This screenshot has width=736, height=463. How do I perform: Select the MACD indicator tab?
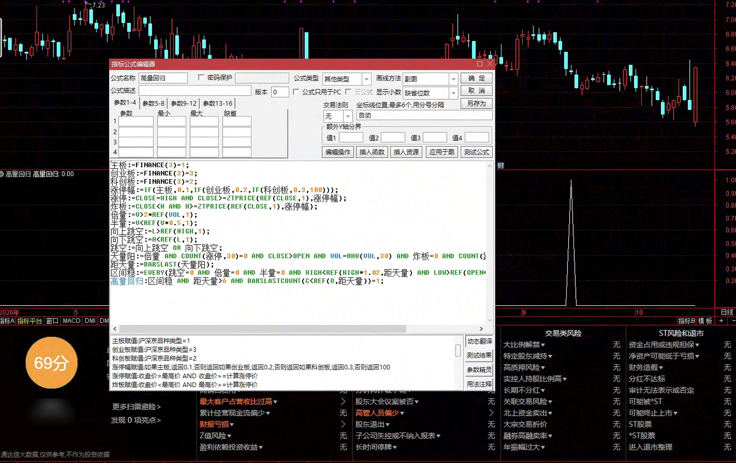point(71,321)
